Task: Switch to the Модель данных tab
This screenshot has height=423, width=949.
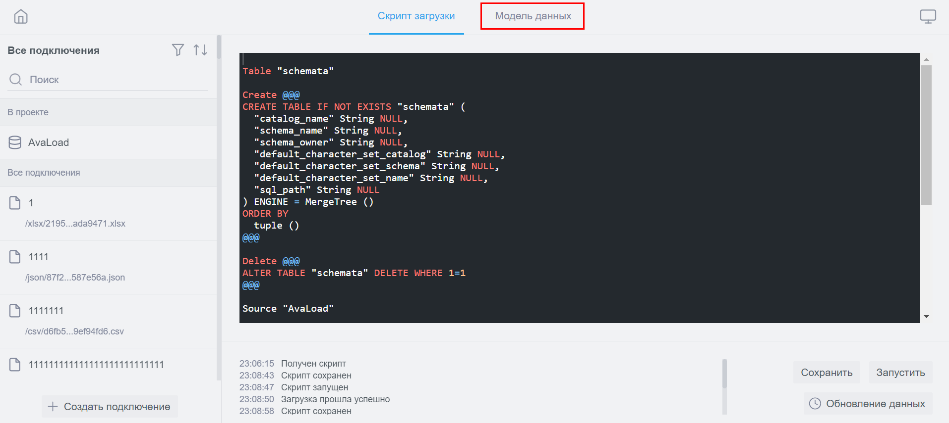Action: (533, 16)
